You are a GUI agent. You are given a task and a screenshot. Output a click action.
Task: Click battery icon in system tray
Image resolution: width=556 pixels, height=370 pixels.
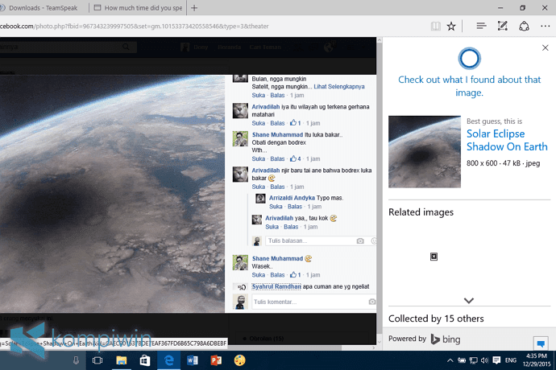tap(462, 360)
